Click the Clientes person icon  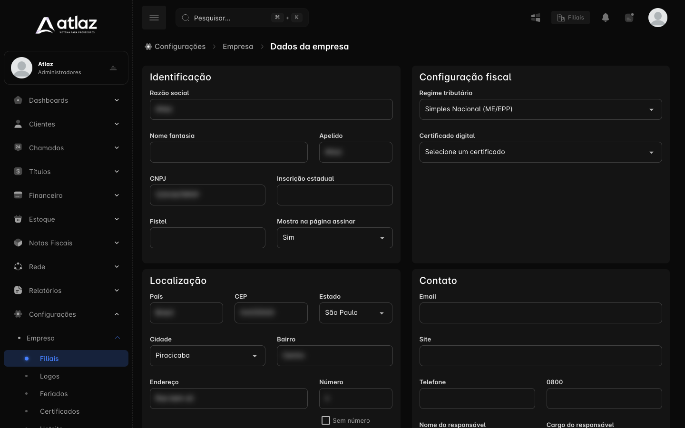click(18, 124)
